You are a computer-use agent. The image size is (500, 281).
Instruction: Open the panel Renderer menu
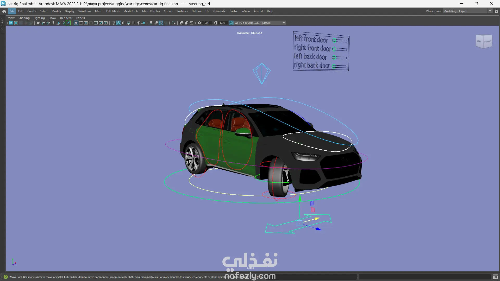66,18
